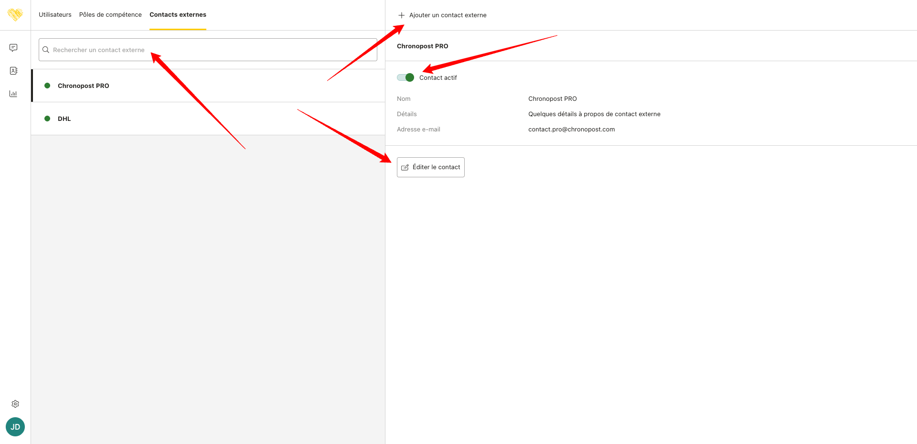The height and width of the screenshot is (444, 917).
Task: Click the green status dot beside DHL
Action: coord(47,119)
